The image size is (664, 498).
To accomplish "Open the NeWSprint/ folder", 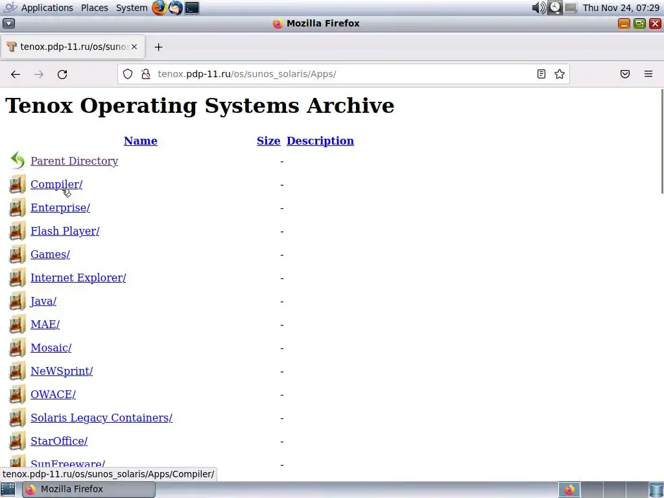I will coord(62,371).
